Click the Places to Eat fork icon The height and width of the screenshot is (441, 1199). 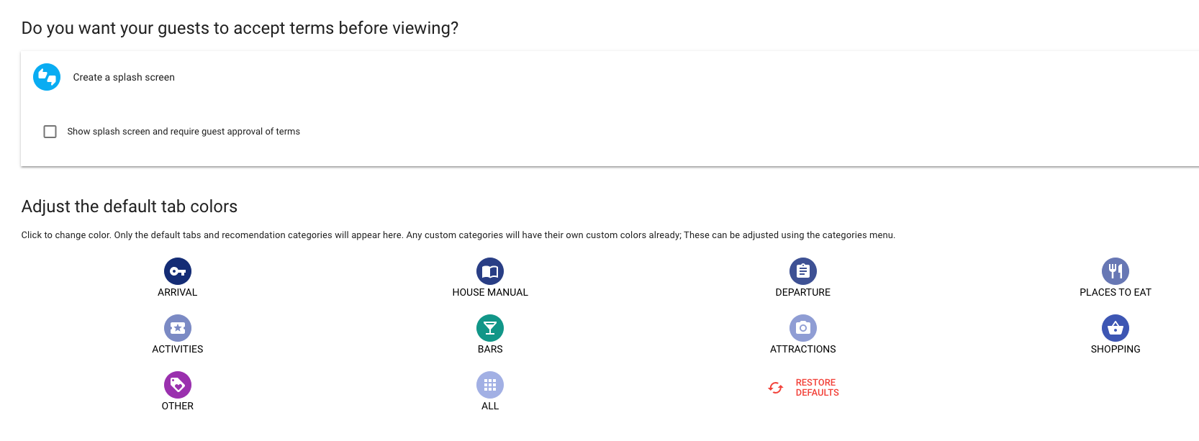(x=1115, y=271)
